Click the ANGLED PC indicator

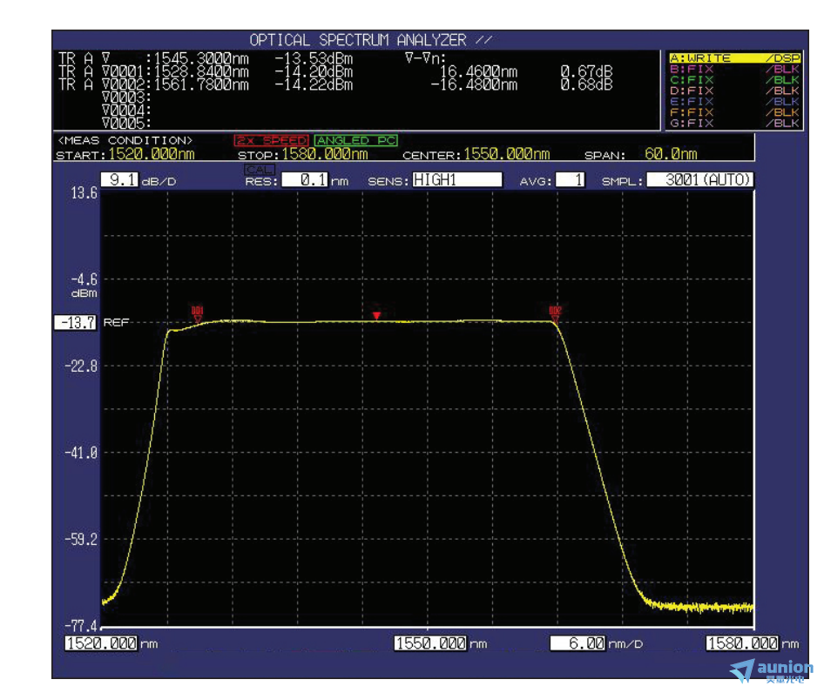click(355, 140)
